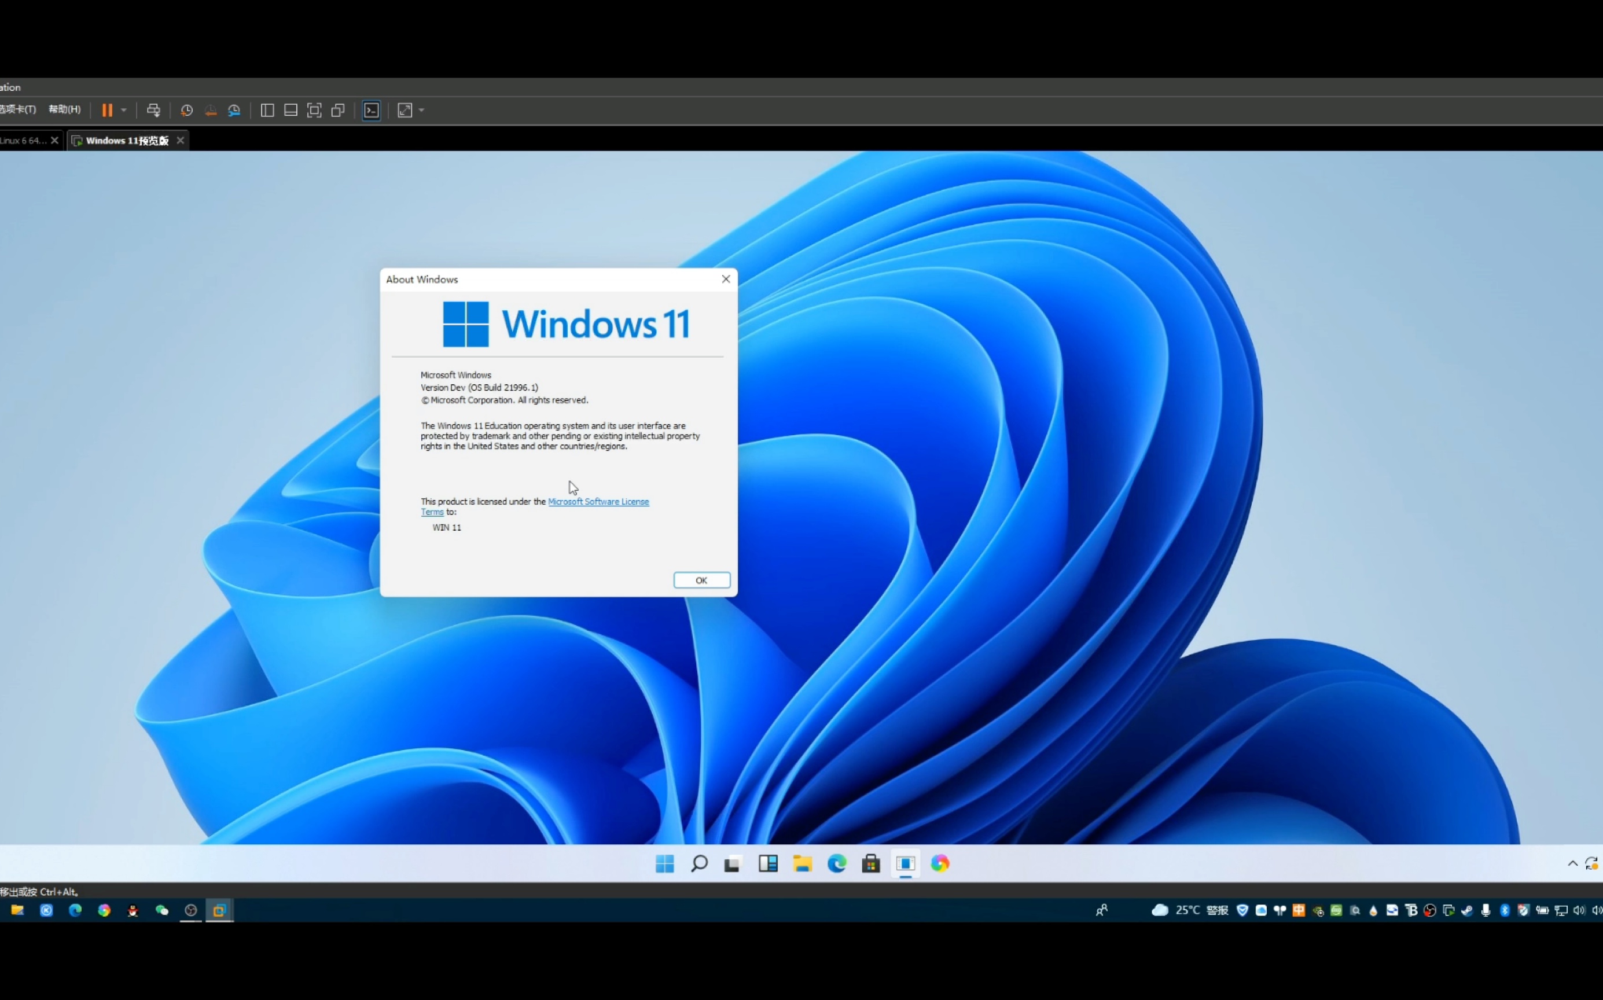
Task: Toggle the library sidebar panel
Action: (x=267, y=110)
